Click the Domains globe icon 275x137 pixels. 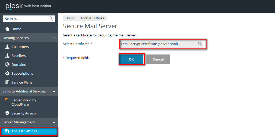[x=7, y=64]
